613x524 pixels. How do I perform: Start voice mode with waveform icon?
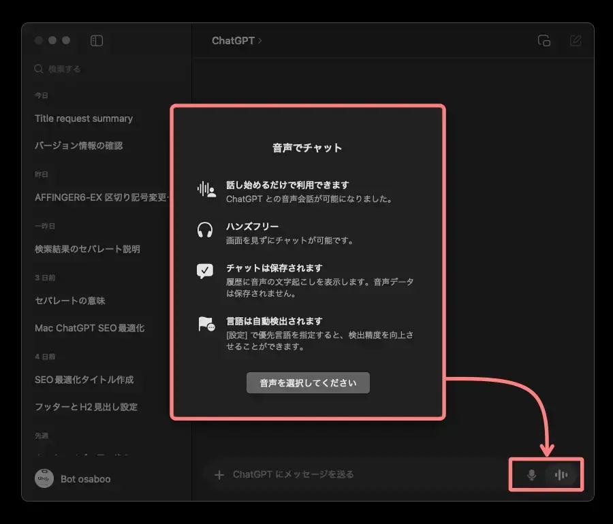pyautogui.click(x=561, y=475)
